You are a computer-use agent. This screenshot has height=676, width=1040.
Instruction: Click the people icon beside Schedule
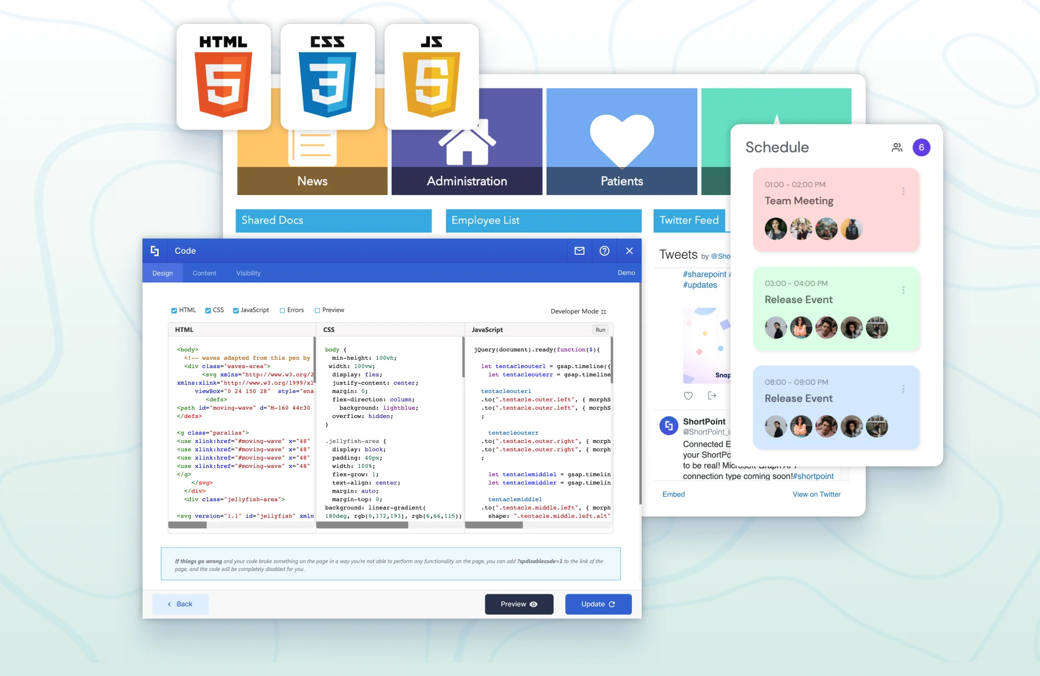coord(897,148)
